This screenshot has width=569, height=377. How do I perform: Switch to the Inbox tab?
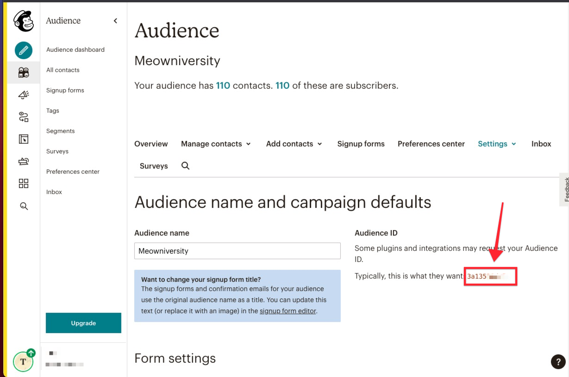tap(541, 144)
